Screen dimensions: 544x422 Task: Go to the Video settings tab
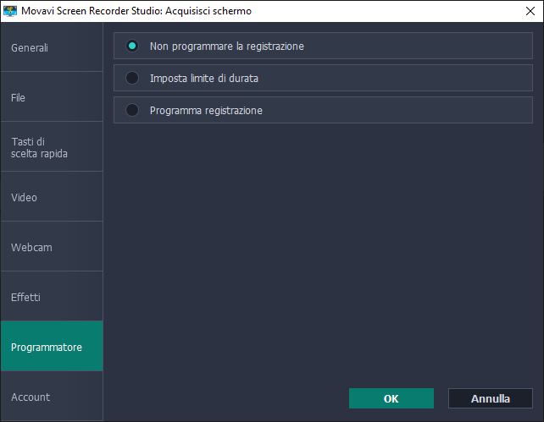(51, 197)
